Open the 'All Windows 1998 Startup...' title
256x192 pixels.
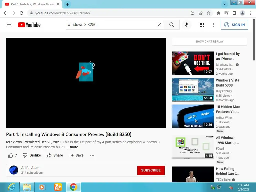[x=227, y=140]
